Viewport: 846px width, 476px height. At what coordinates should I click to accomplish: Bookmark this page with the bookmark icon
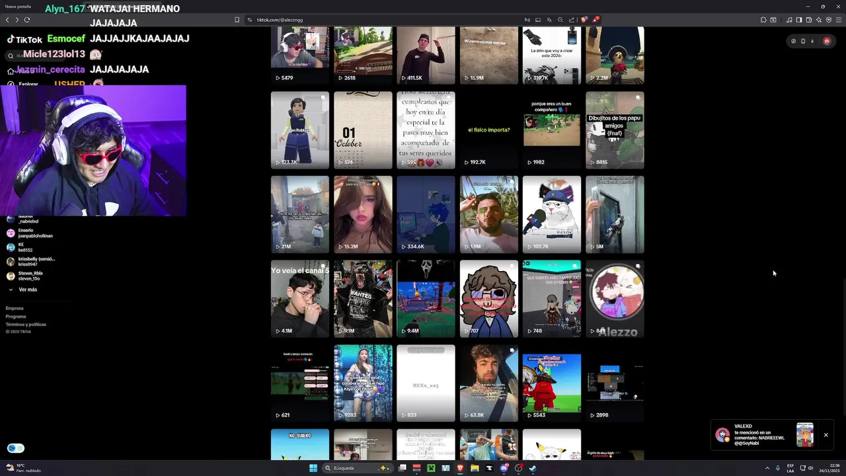click(x=237, y=20)
